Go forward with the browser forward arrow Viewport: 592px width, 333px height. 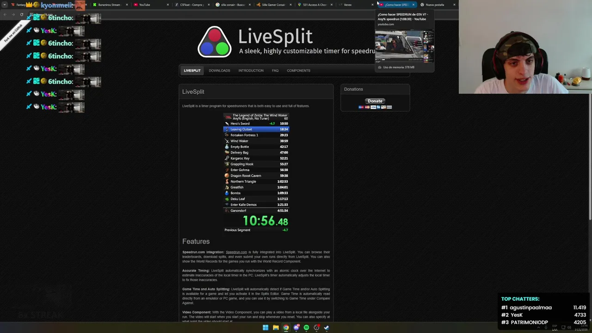click(x=13, y=14)
